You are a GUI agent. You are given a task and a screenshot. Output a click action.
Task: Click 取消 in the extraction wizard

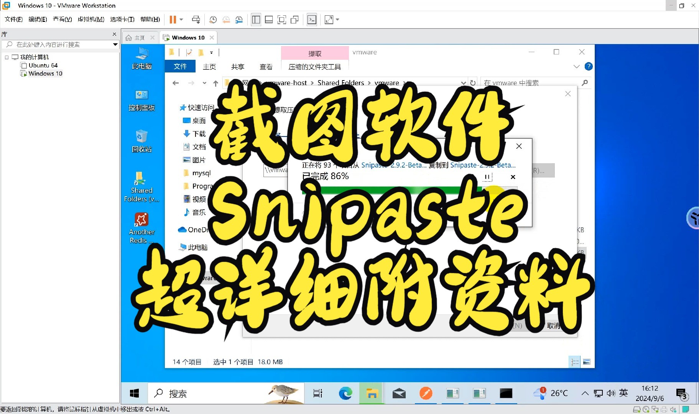[x=554, y=326]
